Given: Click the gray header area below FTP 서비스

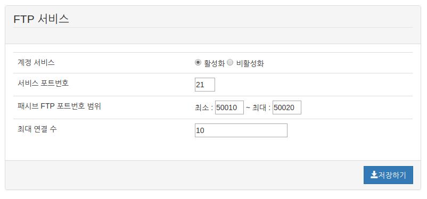Looking at the screenshot, I should (x=213, y=36).
